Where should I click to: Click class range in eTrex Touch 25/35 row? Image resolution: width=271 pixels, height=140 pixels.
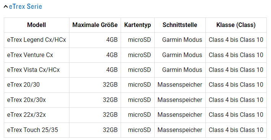[236, 130]
